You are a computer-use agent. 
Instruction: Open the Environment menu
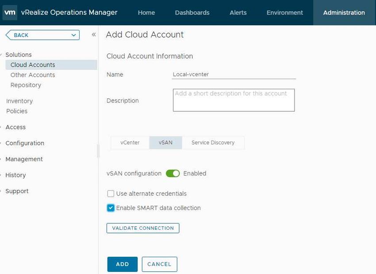(x=284, y=12)
